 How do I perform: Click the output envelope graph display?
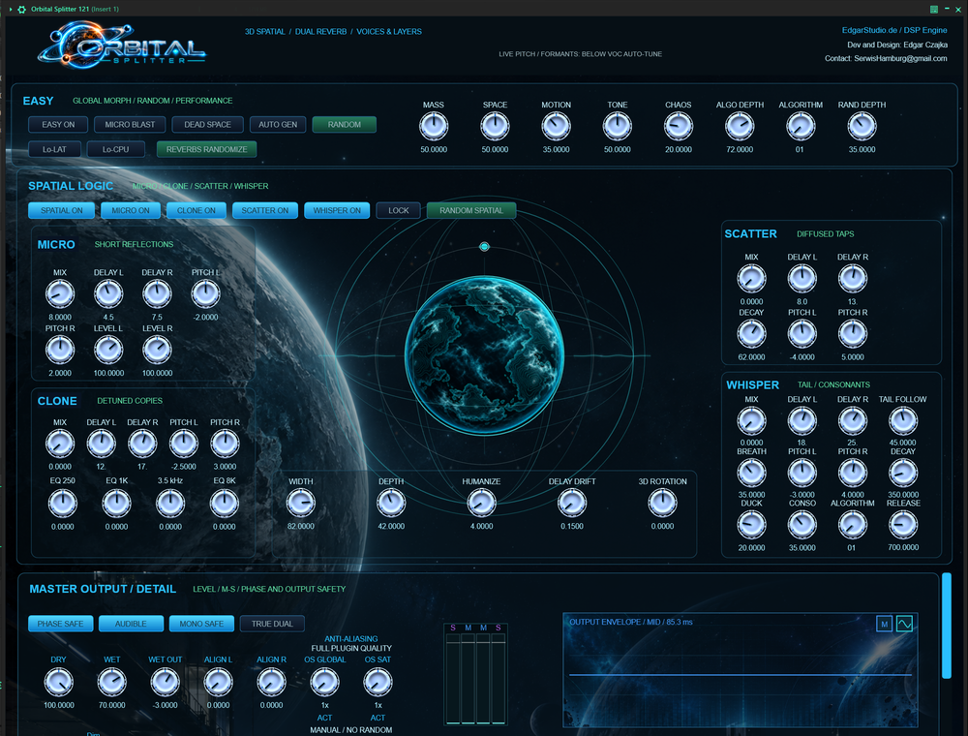[x=741, y=670]
